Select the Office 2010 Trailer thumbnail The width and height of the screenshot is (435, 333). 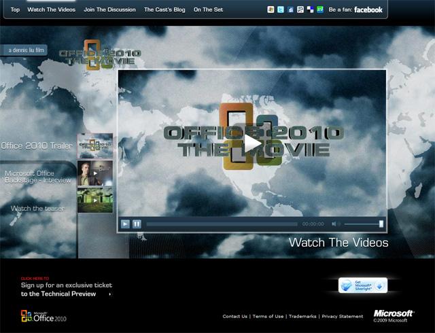point(95,145)
